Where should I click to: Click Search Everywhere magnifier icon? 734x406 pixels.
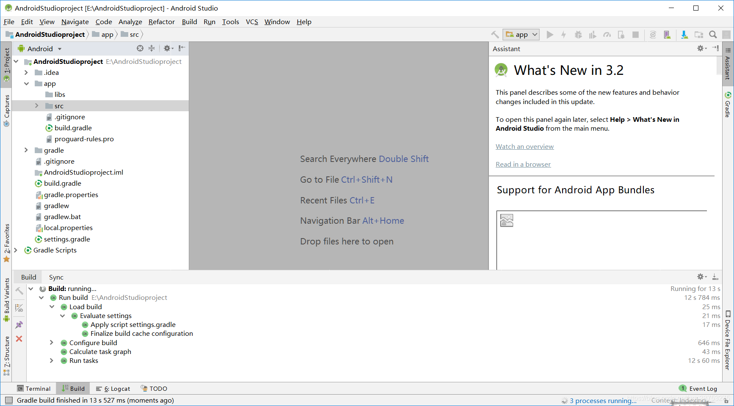pos(713,35)
